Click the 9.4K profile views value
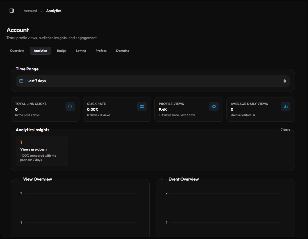This screenshot has width=308, height=239. [x=163, y=109]
